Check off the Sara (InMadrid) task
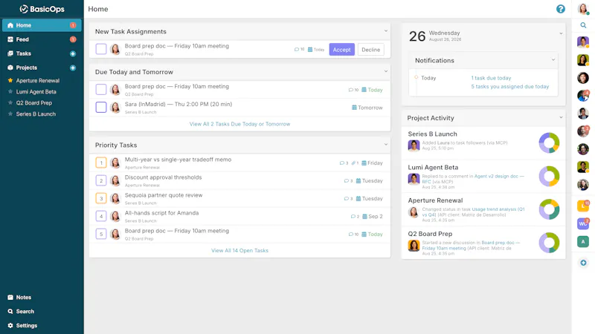 tap(101, 107)
